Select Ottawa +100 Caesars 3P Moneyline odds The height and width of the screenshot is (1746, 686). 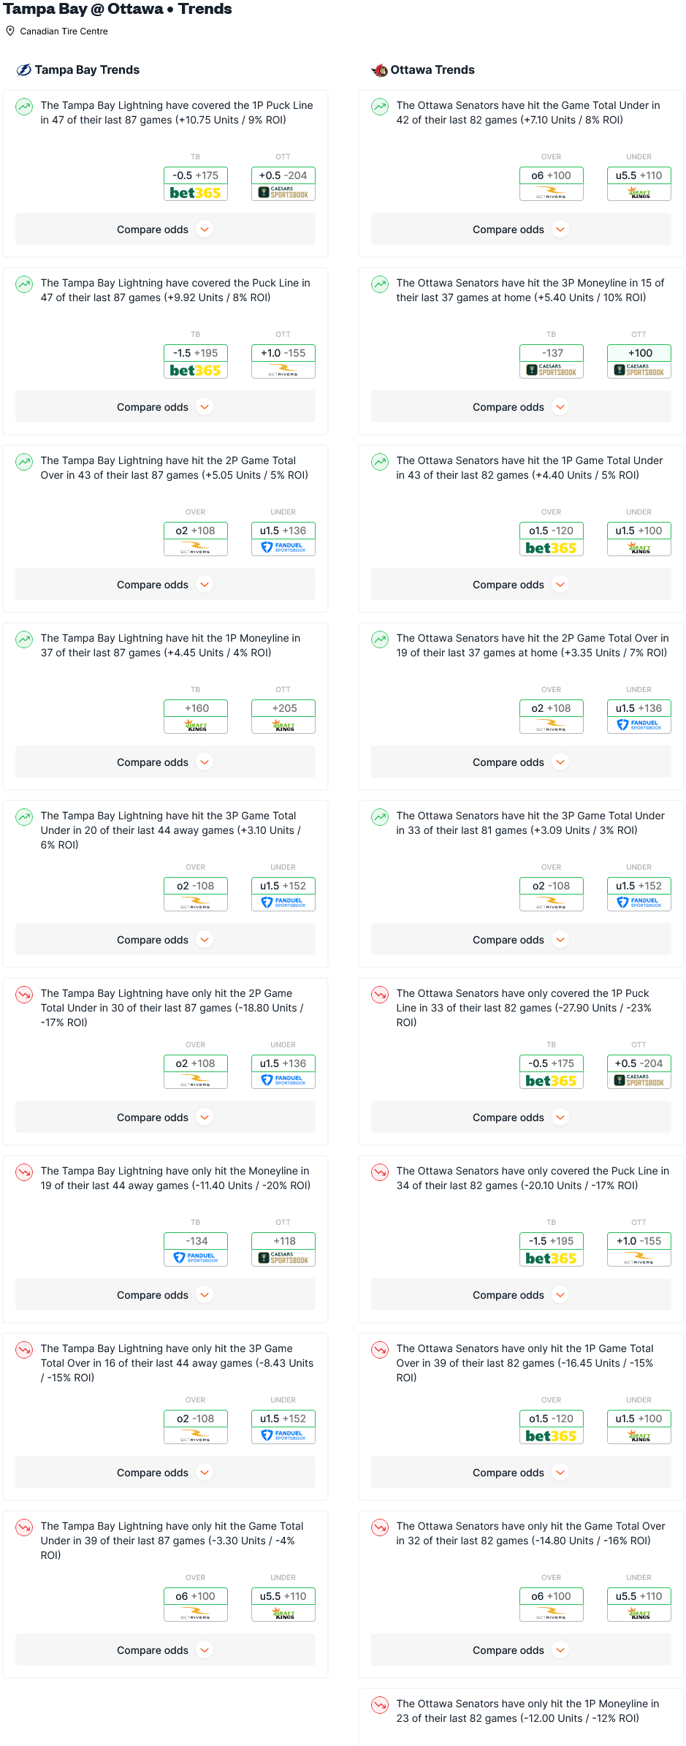point(639,361)
